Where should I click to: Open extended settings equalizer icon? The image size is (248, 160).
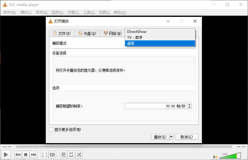click(52, 155)
